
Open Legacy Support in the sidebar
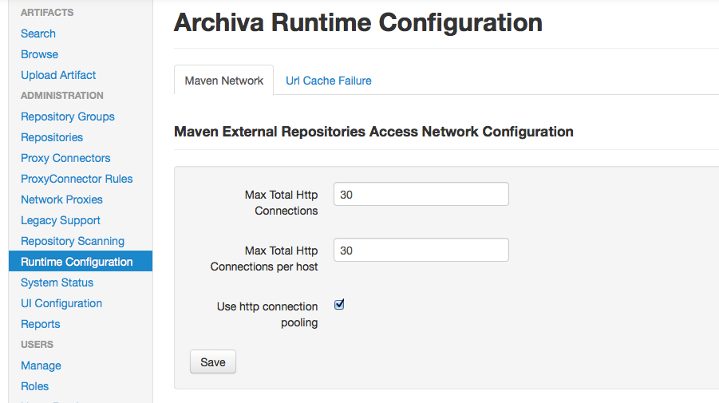pos(61,220)
